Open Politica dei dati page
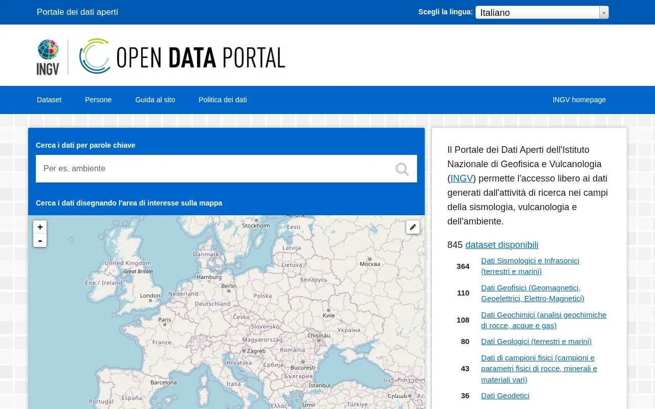This screenshot has height=409, width=655. 223,100
